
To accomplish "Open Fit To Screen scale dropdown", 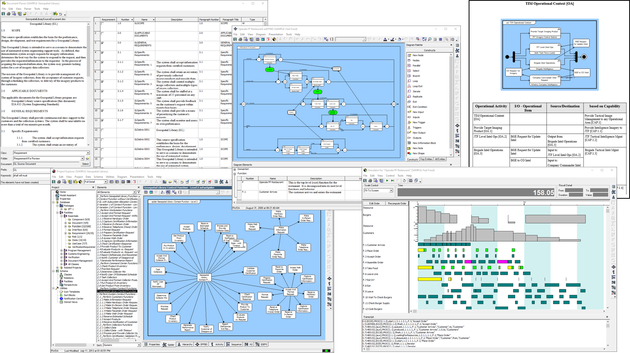I will point(391,190).
